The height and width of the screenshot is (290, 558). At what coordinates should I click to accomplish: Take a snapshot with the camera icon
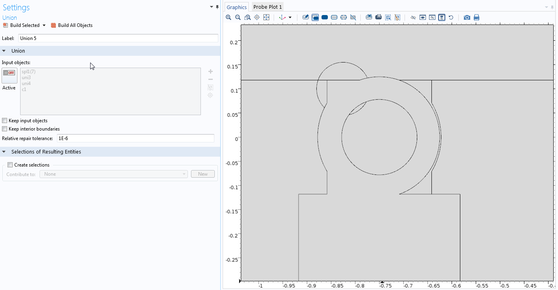point(467,17)
